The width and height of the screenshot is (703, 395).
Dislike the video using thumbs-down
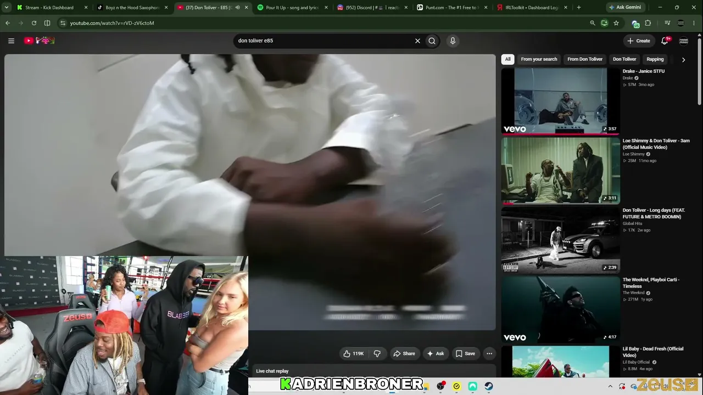click(x=377, y=354)
